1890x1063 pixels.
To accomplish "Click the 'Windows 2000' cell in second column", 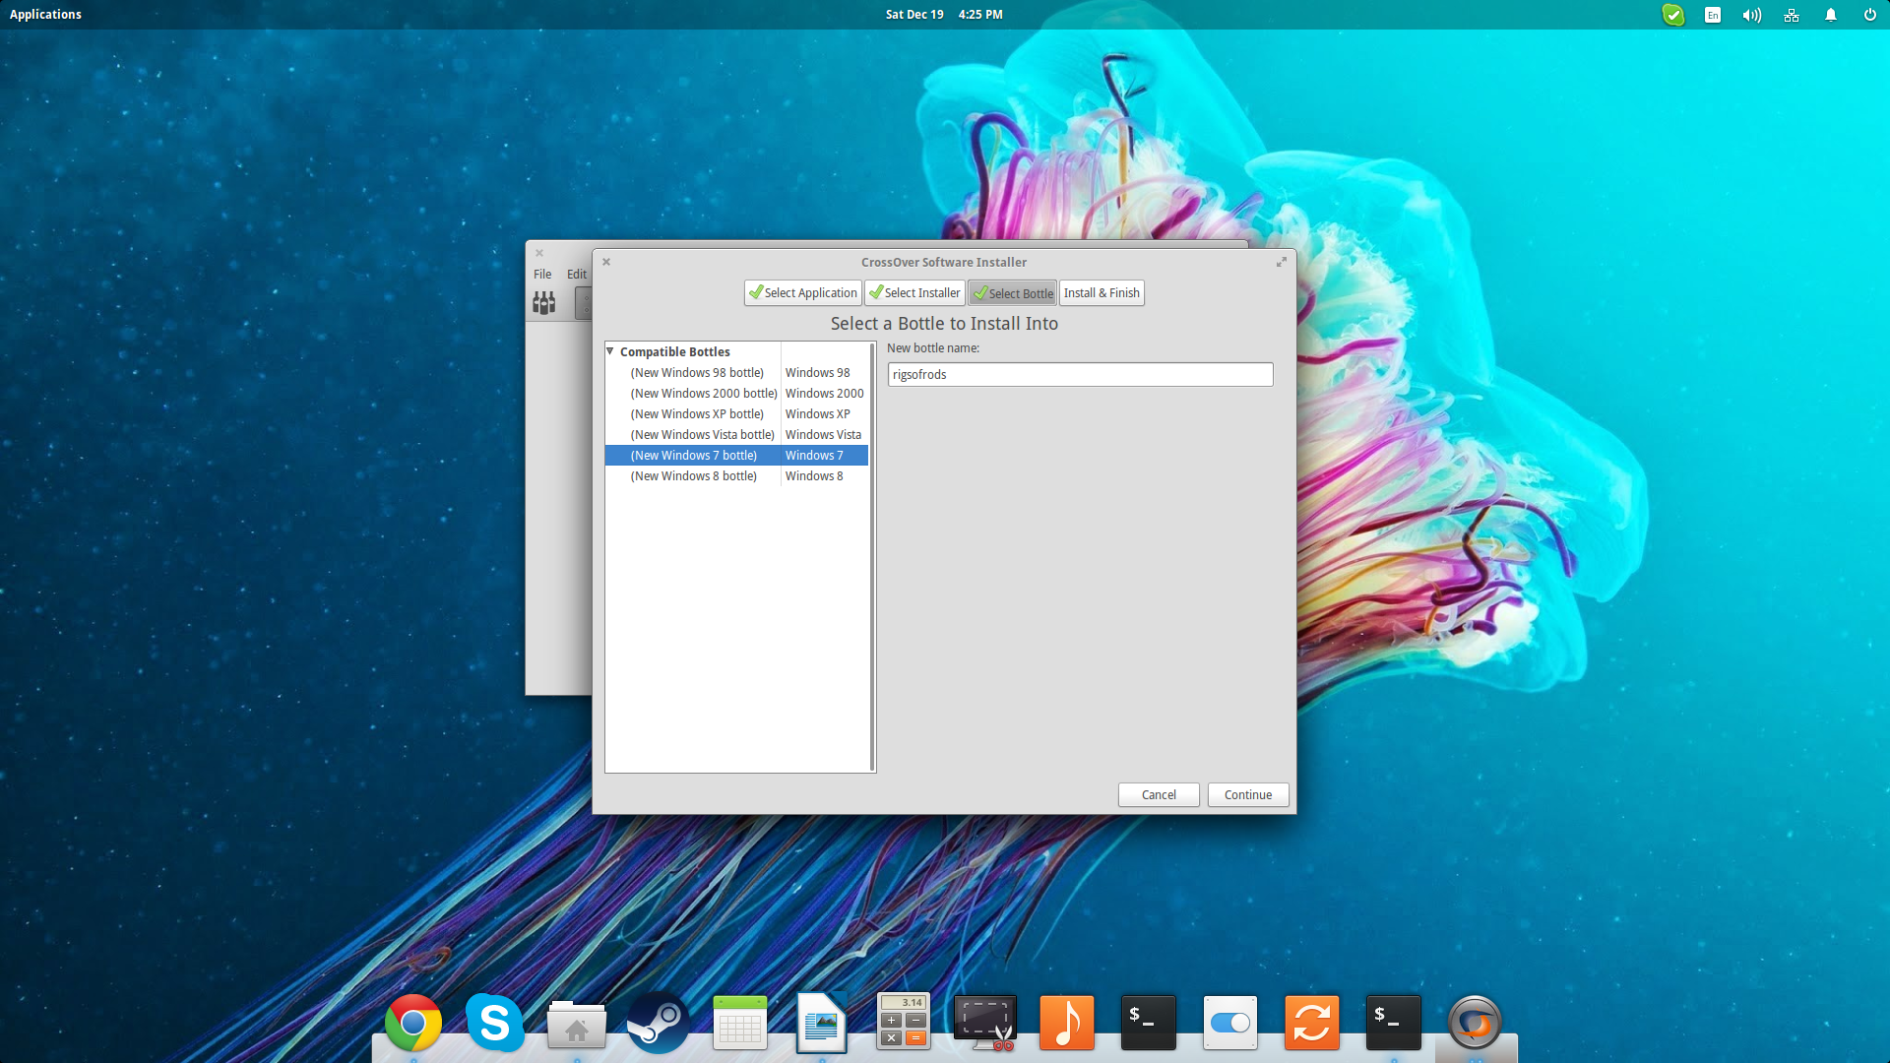I will tap(825, 394).
